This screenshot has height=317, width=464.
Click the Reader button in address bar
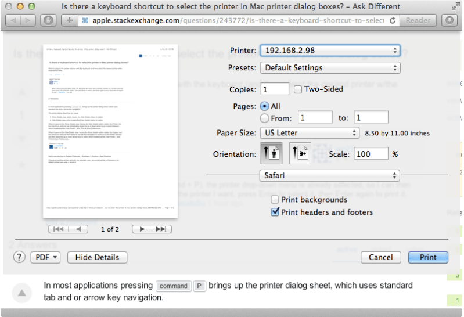pyautogui.click(x=418, y=20)
